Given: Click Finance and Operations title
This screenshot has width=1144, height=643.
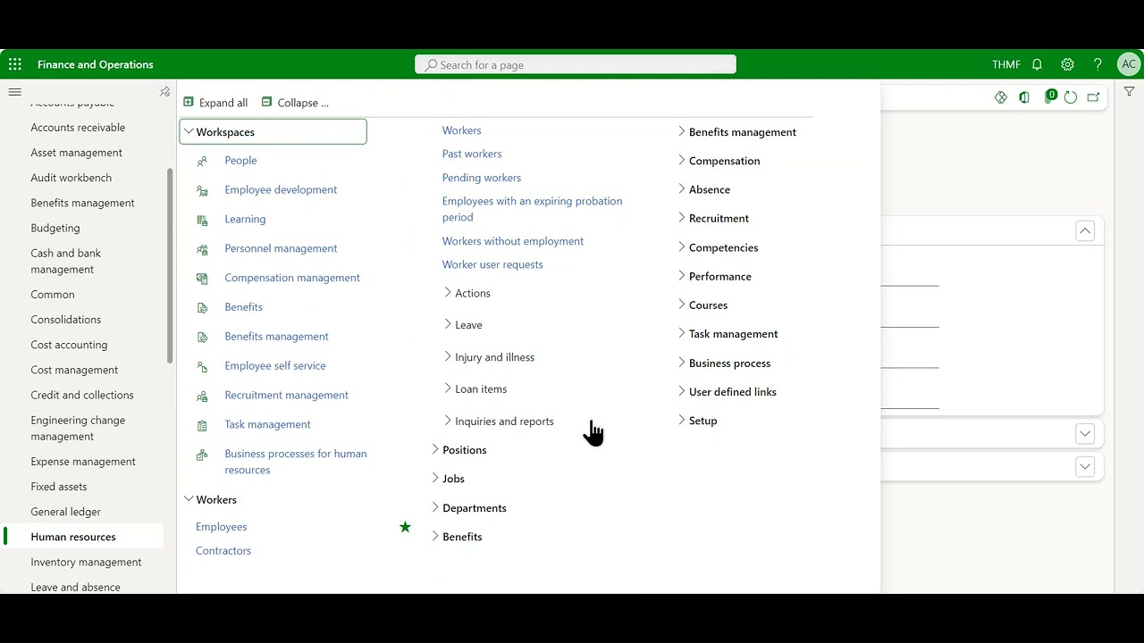Looking at the screenshot, I should [96, 64].
